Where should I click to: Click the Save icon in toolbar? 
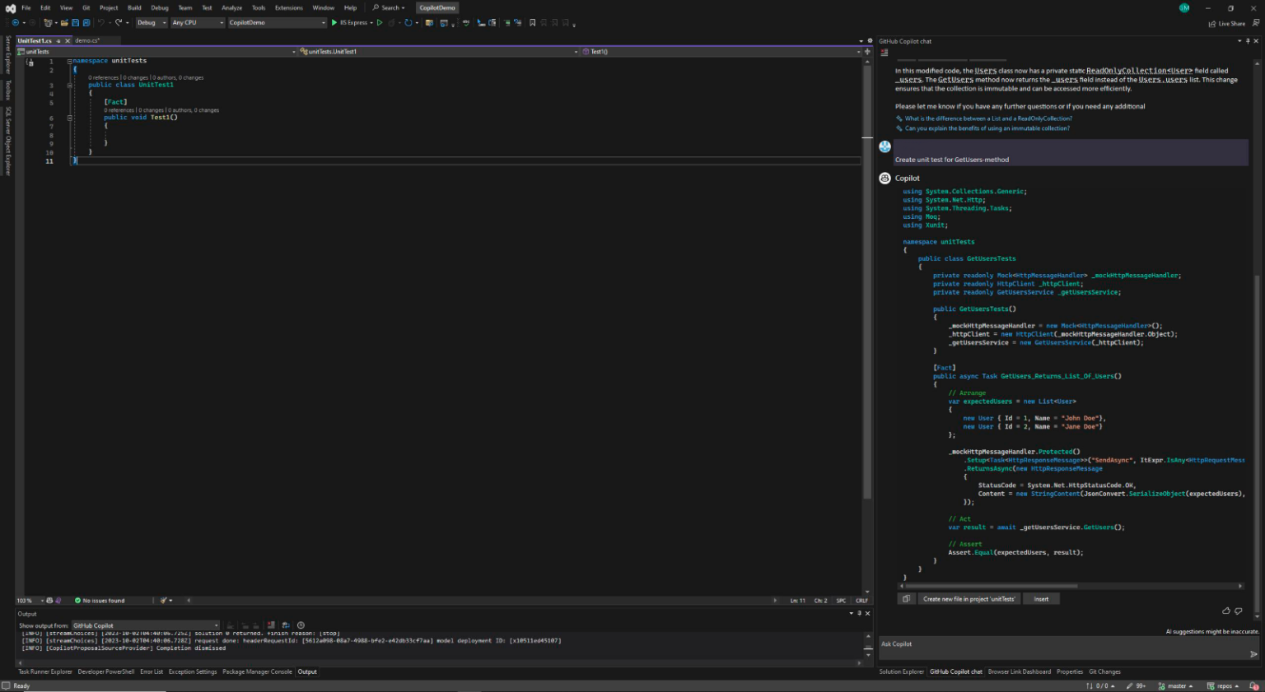click(x=75, y=22)
